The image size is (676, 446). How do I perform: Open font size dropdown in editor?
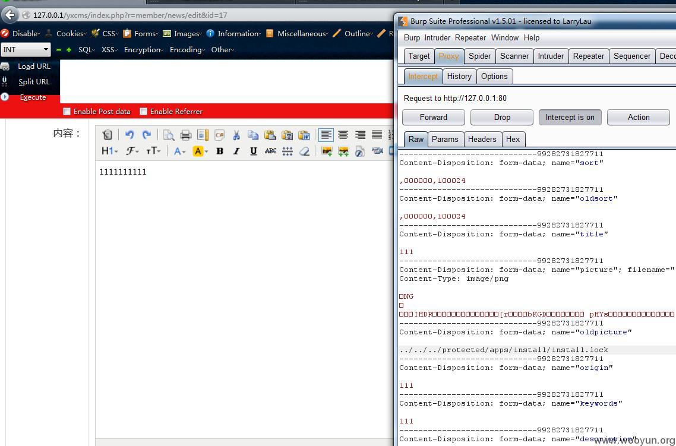coord(153,151)
